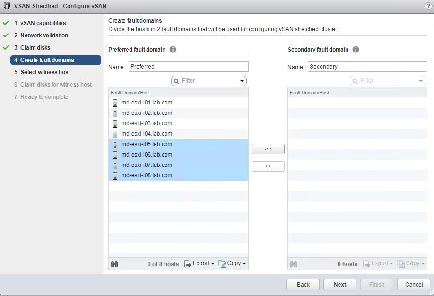This screenshot has width=434, height=296.
Task: Select host md-esxi-i07.lab.com
Action: point(178,165)
